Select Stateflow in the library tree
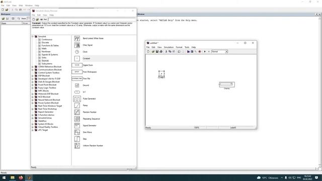The image size is (322, 181). point(42,121)
